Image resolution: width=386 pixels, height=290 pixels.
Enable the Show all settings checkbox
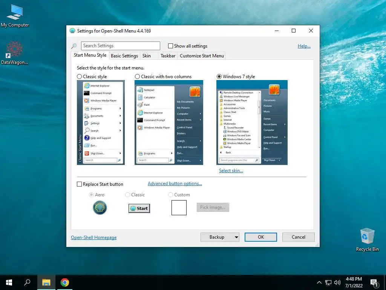pyautogui.click(x=170, y=46)
